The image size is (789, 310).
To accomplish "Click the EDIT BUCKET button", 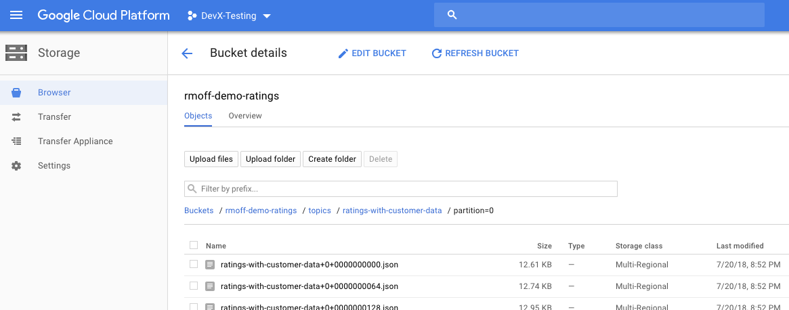I will tap(372, 53).
